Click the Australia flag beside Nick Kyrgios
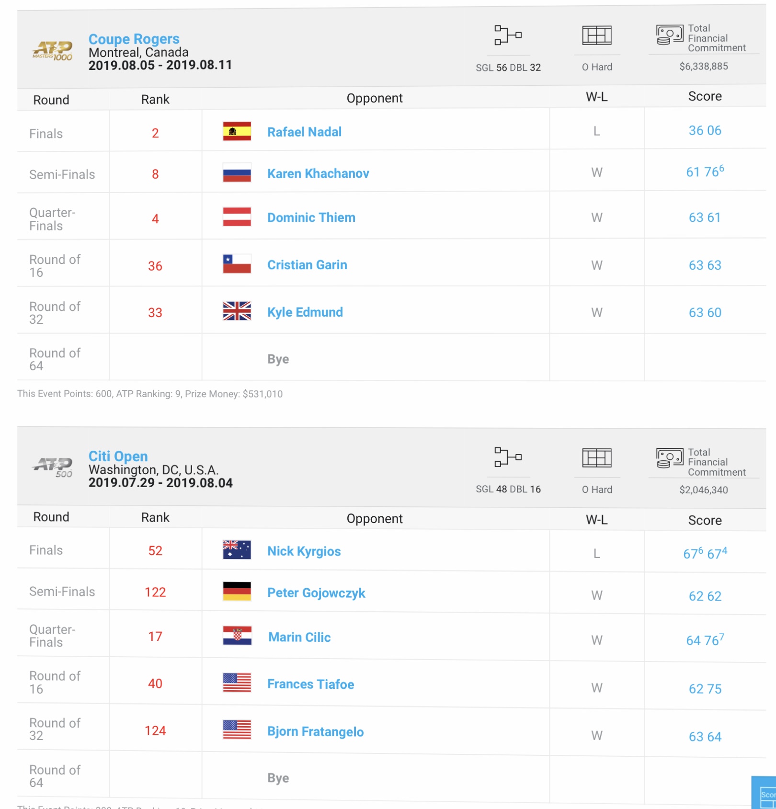 coord(237,550)
